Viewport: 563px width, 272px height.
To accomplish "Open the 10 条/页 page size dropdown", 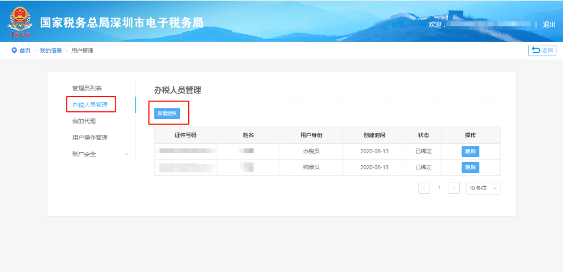I will (x=483, y=188).
